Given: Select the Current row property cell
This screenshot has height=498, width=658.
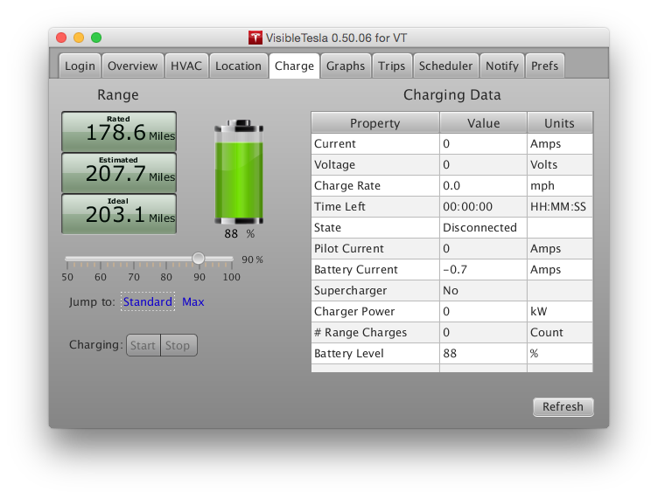Looking at the screenshot, I should 375,143.
